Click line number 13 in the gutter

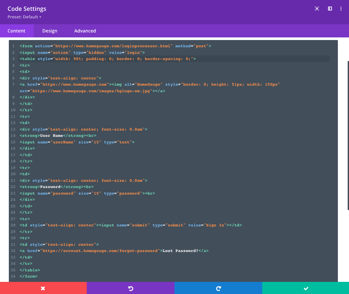coord(13,129)
